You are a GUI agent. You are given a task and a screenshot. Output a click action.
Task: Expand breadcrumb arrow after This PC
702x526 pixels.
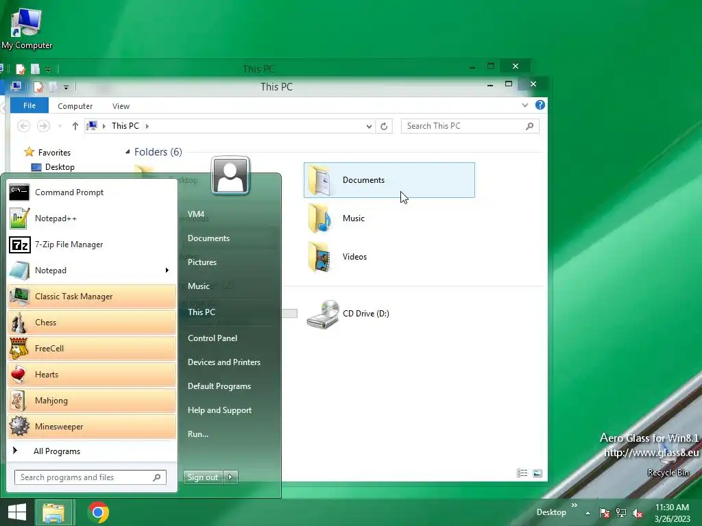(147, 126)
